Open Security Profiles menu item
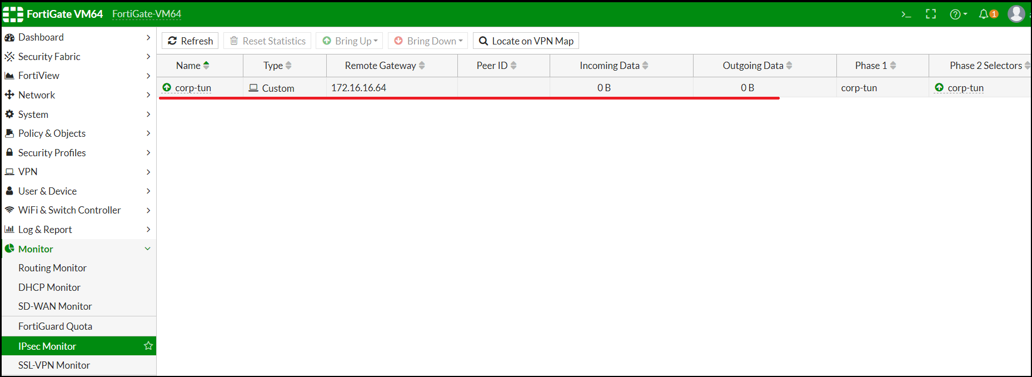The image size is (1032, 377). pos(79,152)
